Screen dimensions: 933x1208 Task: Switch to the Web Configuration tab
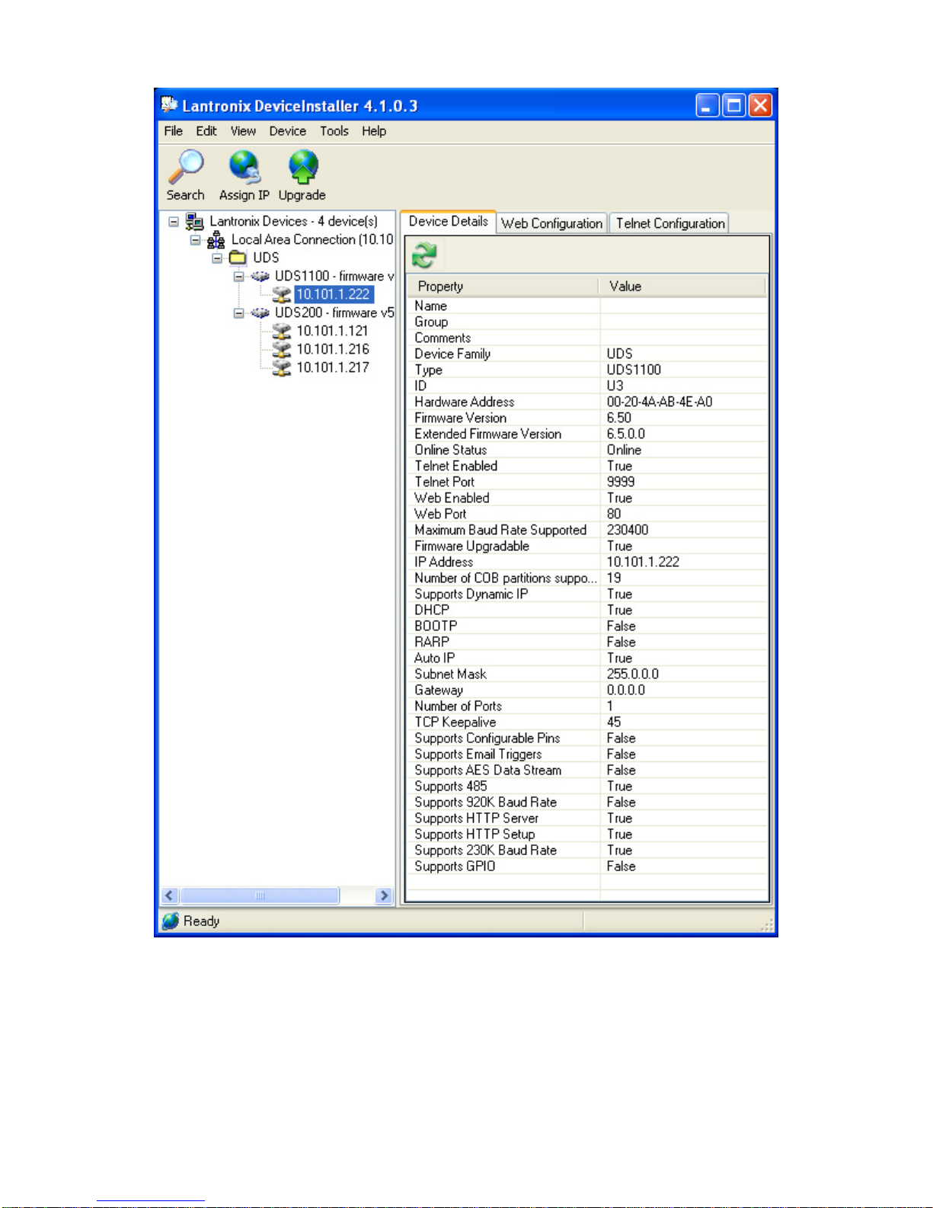click(x=552, y=223)
